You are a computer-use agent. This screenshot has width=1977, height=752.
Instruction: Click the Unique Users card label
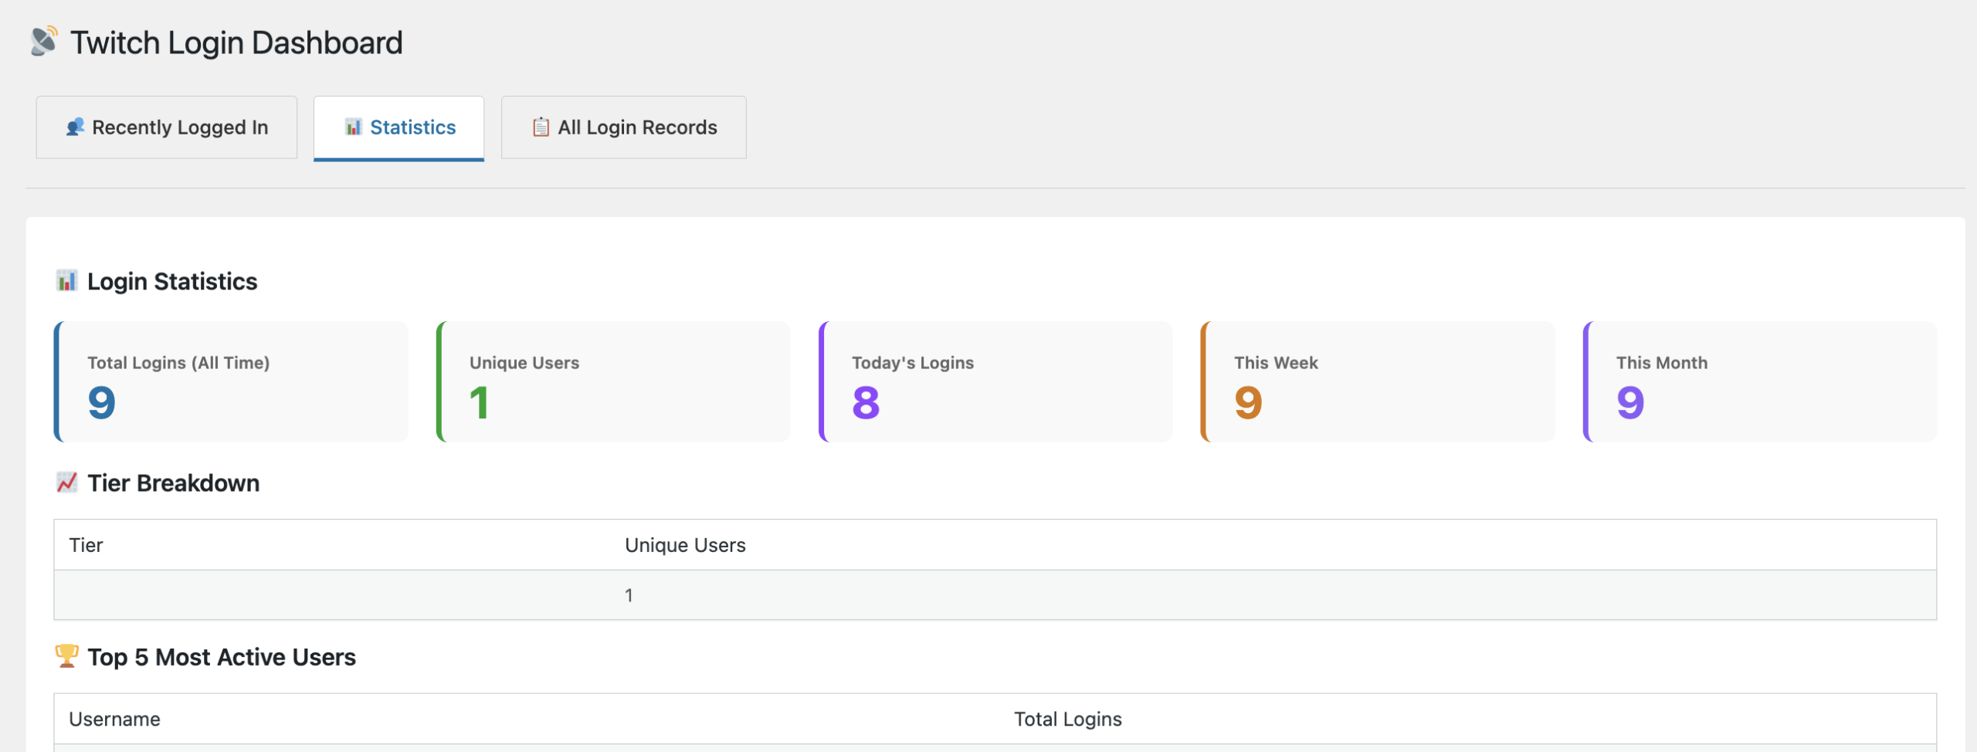point(524,363)
